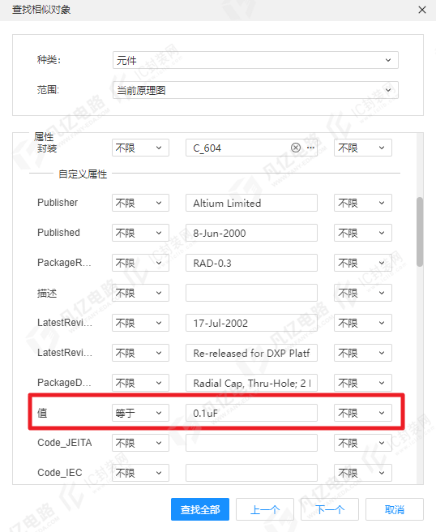436x532 pixels.
Task: Click the 查找全部 button
Action: click(200, 509)
